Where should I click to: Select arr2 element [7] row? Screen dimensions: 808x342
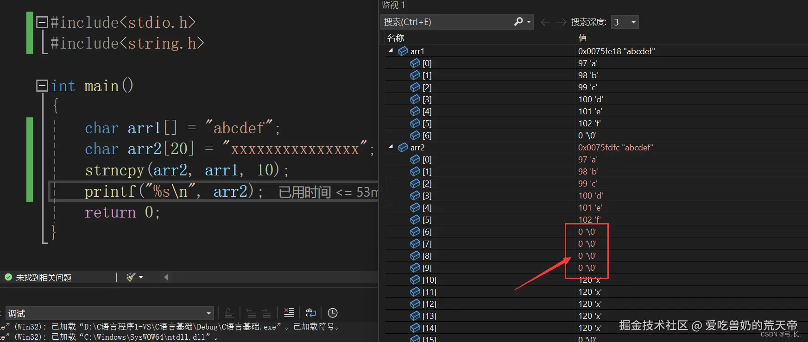tap(596, 243)
